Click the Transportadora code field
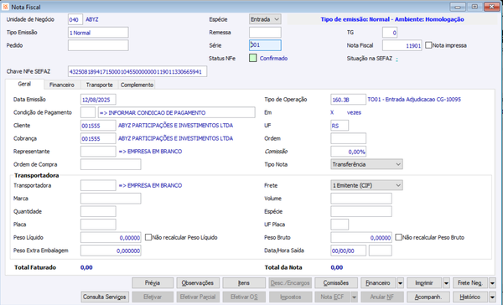Image resolution: width=503 pixels, height=305 pixels. pyautogui.click(x=98, y=185)
